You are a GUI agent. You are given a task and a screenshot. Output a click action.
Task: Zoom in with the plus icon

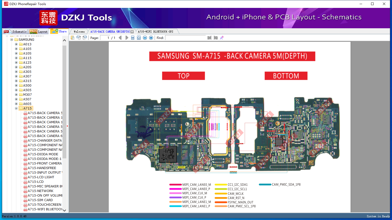pyautogui.click(x=151, y=38)
